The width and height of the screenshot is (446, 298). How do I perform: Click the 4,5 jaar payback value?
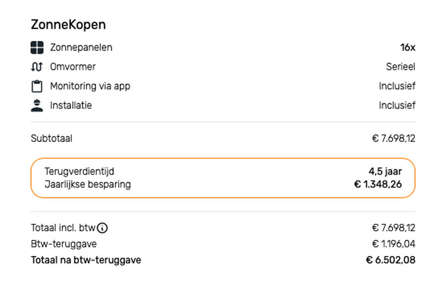pyautogui.click(x=385, y=172)
